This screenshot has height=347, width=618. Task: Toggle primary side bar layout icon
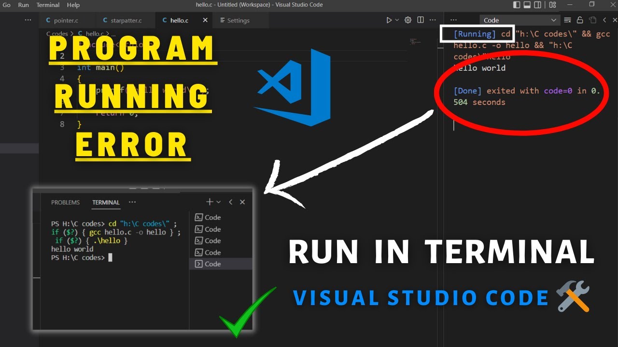(x=517, y=5)
